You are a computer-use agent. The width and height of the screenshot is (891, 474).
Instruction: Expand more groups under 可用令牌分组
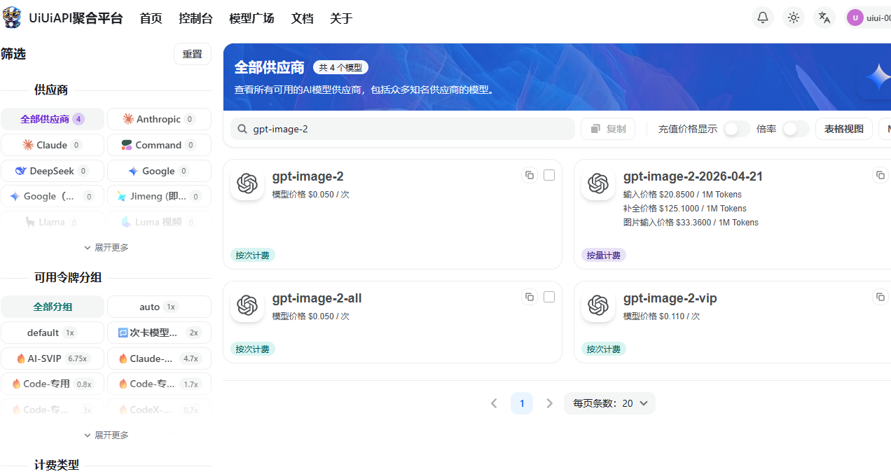click(106, 435)
